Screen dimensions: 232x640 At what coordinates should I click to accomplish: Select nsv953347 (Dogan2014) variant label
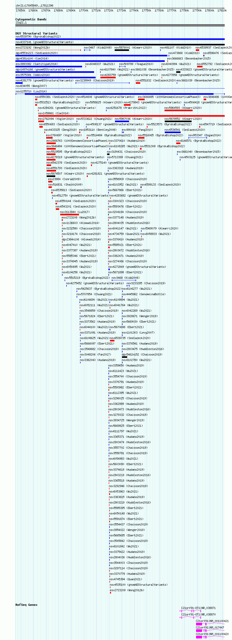click(205, 135)
